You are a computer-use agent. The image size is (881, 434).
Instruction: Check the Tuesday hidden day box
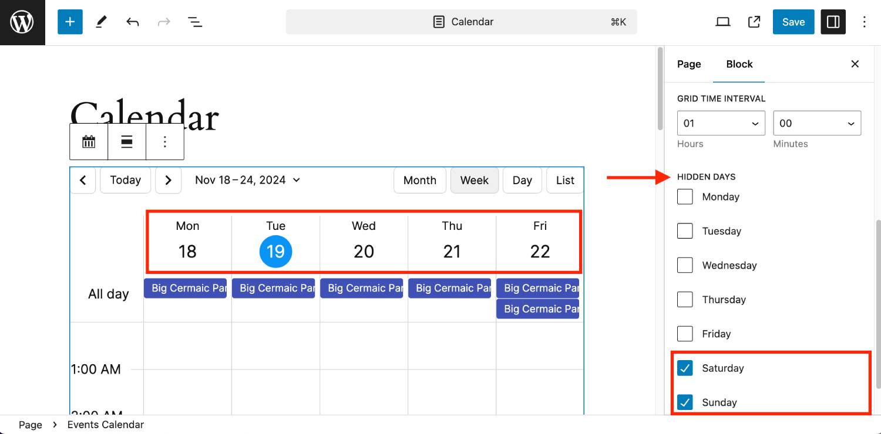point(685,231)
